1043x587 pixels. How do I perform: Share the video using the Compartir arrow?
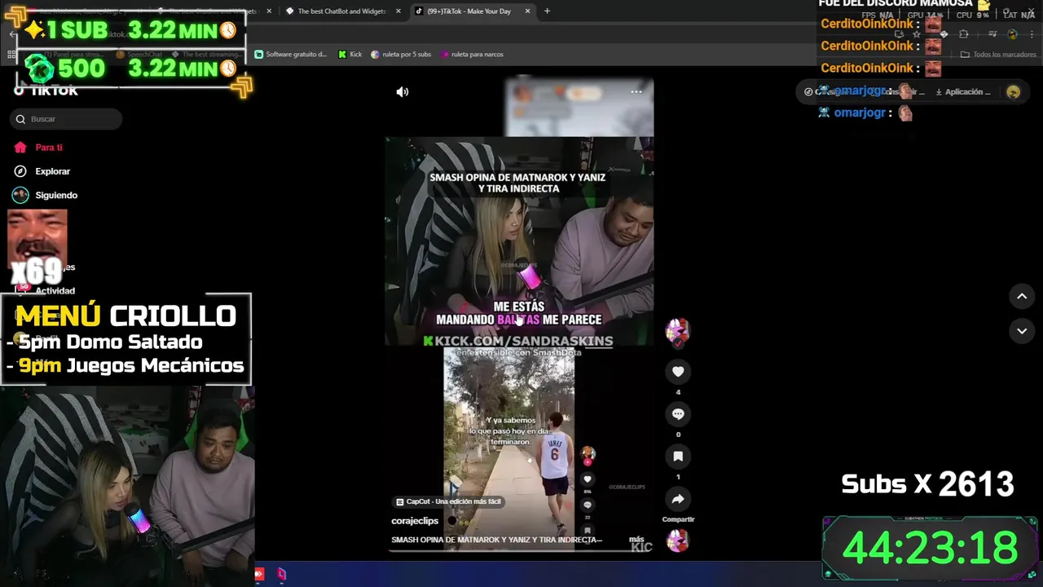tap(678, 499)
